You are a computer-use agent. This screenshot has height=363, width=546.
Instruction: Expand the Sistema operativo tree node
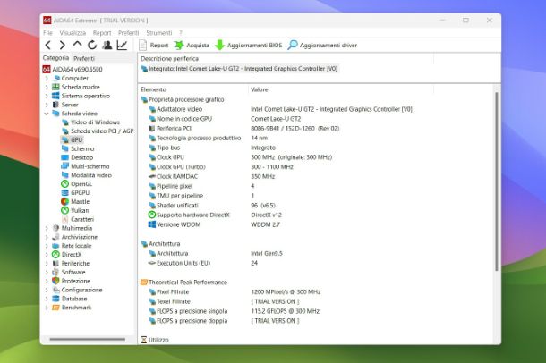tap(47, 96)
